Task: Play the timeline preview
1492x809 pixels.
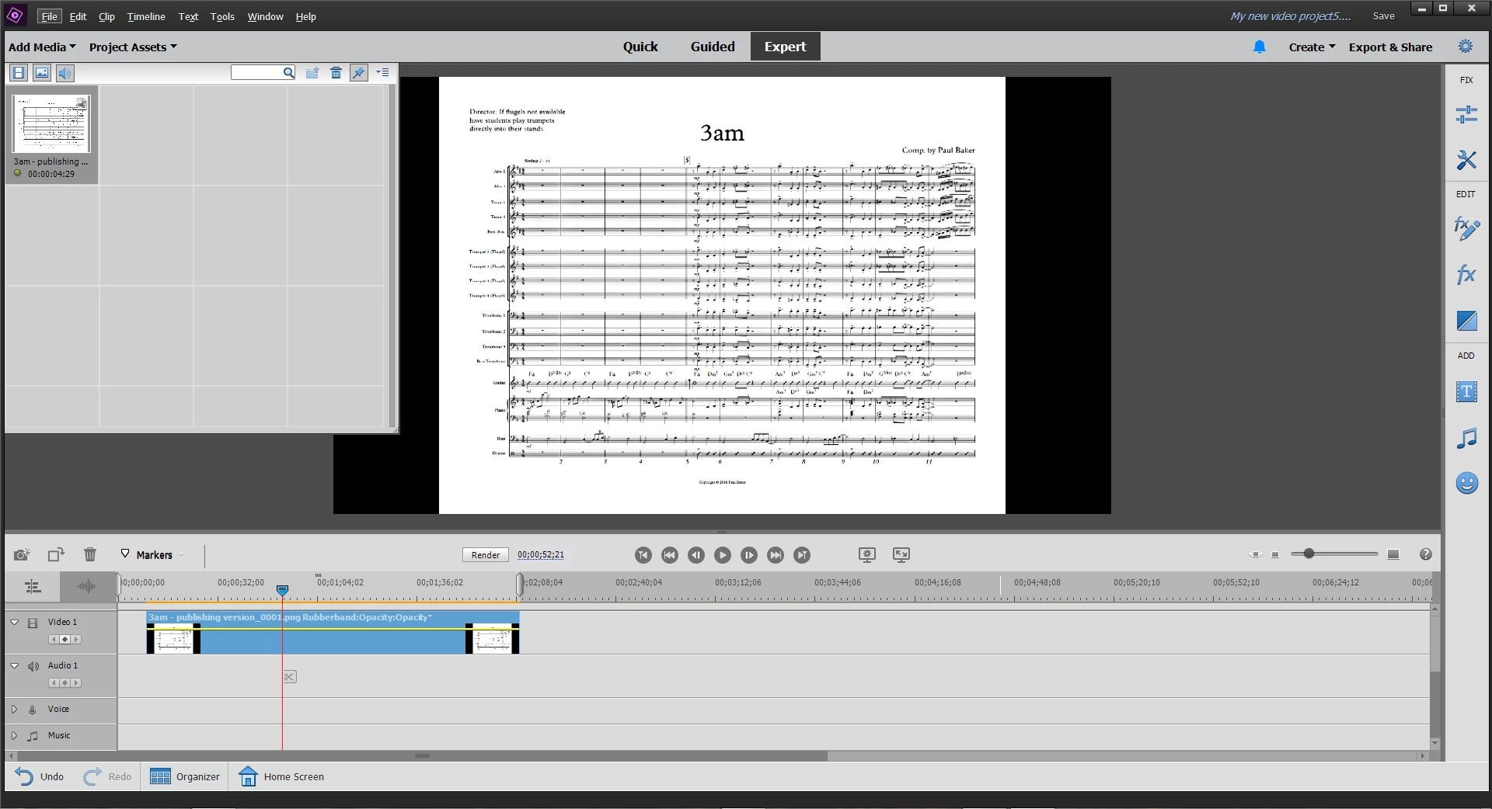Action: point(723,554)
